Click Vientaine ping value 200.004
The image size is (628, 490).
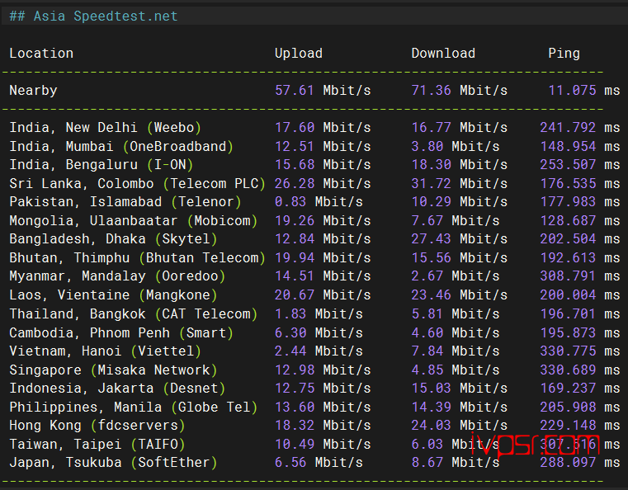click(568, 295)
